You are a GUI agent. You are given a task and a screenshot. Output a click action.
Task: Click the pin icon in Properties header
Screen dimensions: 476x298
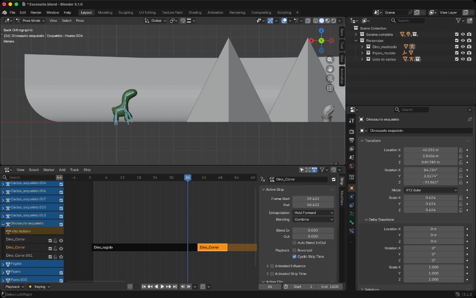coord(469,119)
